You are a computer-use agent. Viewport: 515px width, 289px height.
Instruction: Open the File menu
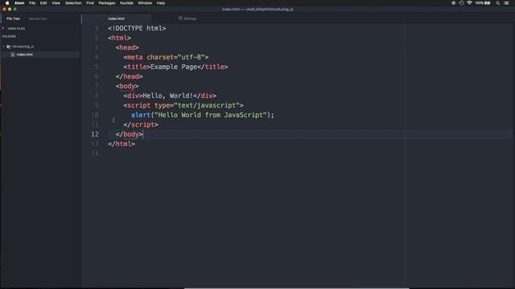pos(32,3)
